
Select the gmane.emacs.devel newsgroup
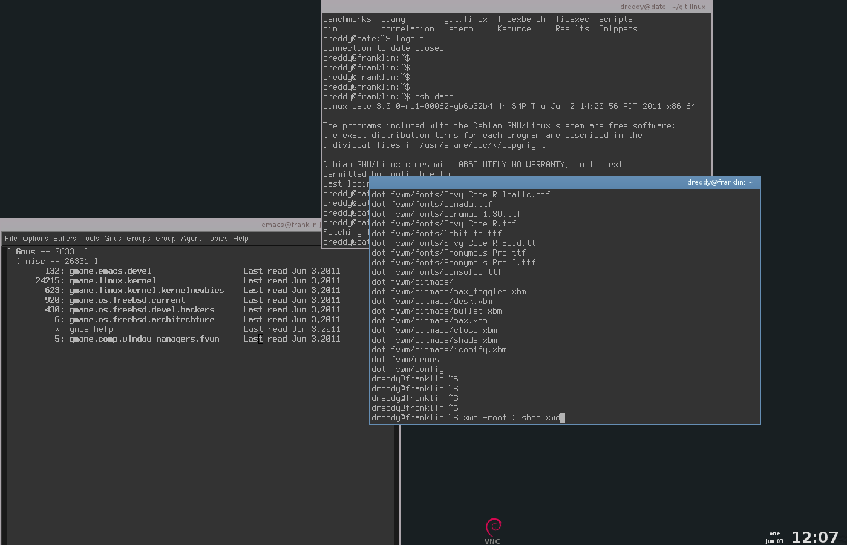point(110,271)
